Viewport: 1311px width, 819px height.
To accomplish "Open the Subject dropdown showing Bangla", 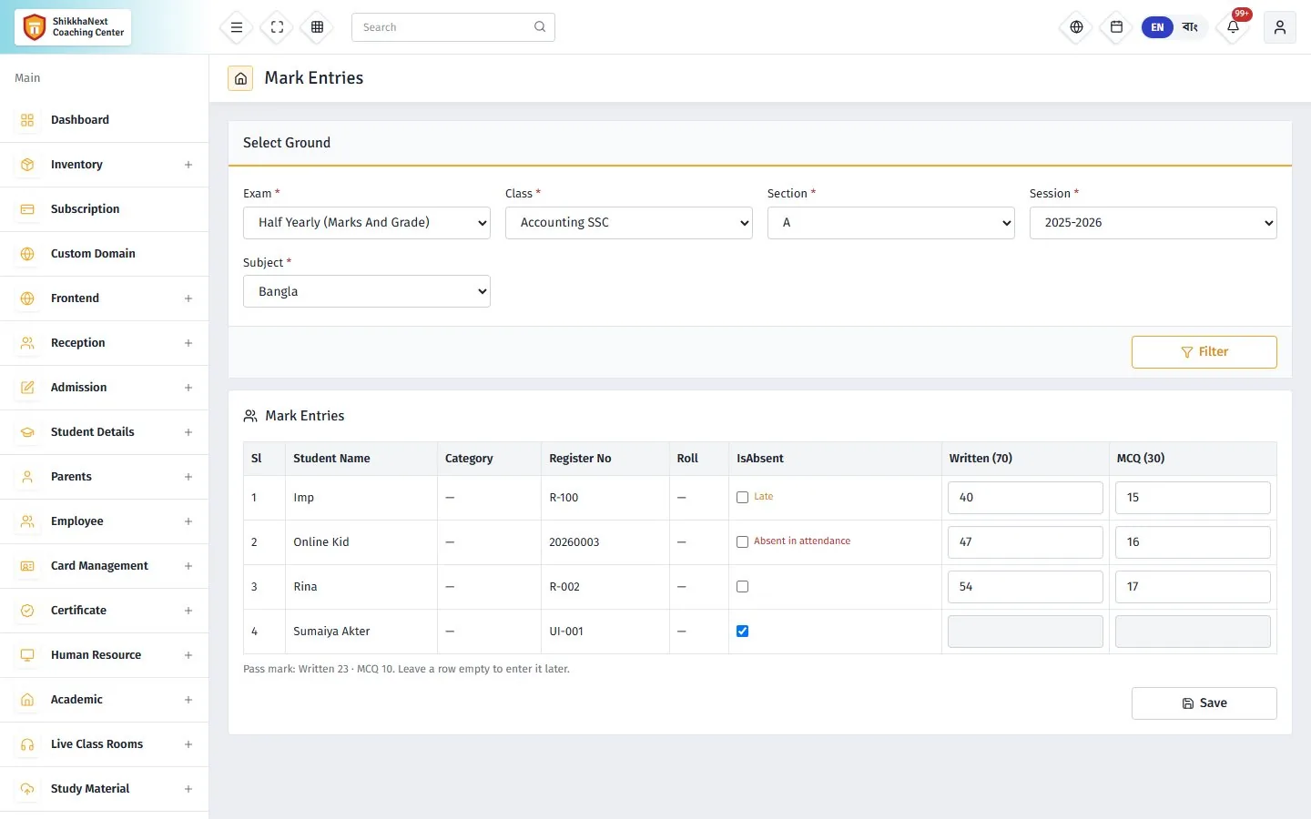I will point(367,291).
